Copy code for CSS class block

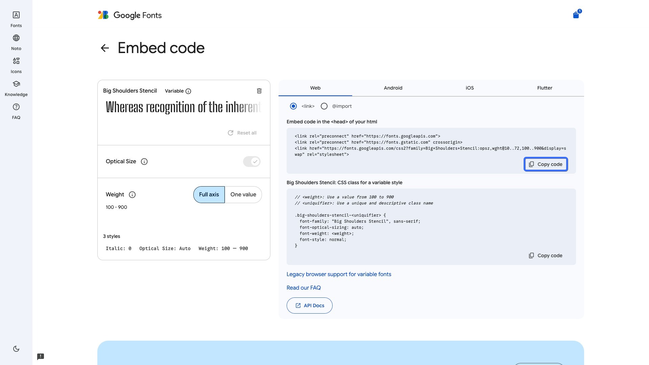pos(545,255)
